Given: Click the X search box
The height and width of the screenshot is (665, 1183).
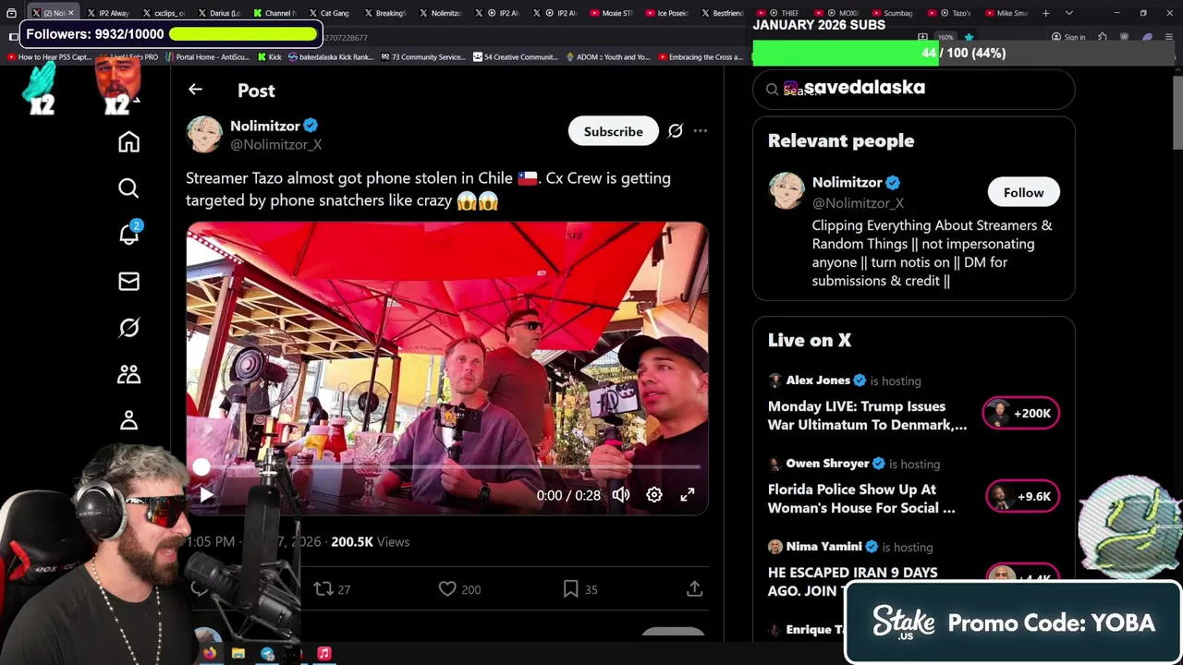Looking at the screenshot, I should pyautogui.click(x=913, y=89).
